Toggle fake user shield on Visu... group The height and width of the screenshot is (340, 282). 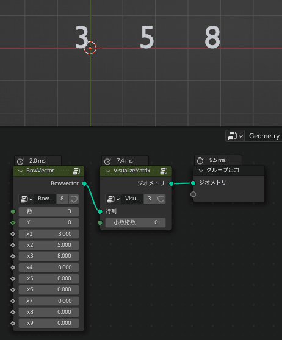click(x=161, y=199)
